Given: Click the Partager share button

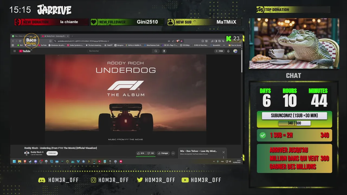Looking at the screenshot, I should [163, 153].
